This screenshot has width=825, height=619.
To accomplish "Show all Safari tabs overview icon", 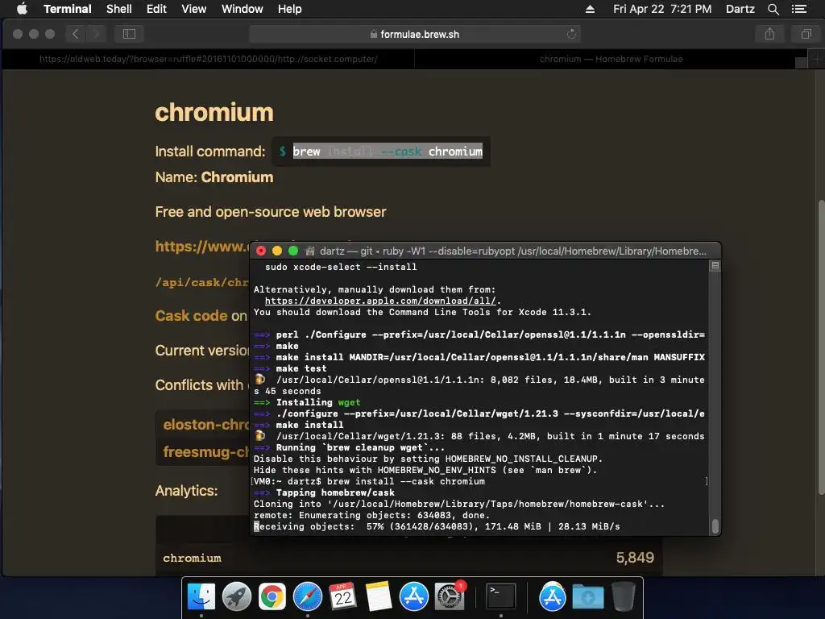I will tap(806, 34).
